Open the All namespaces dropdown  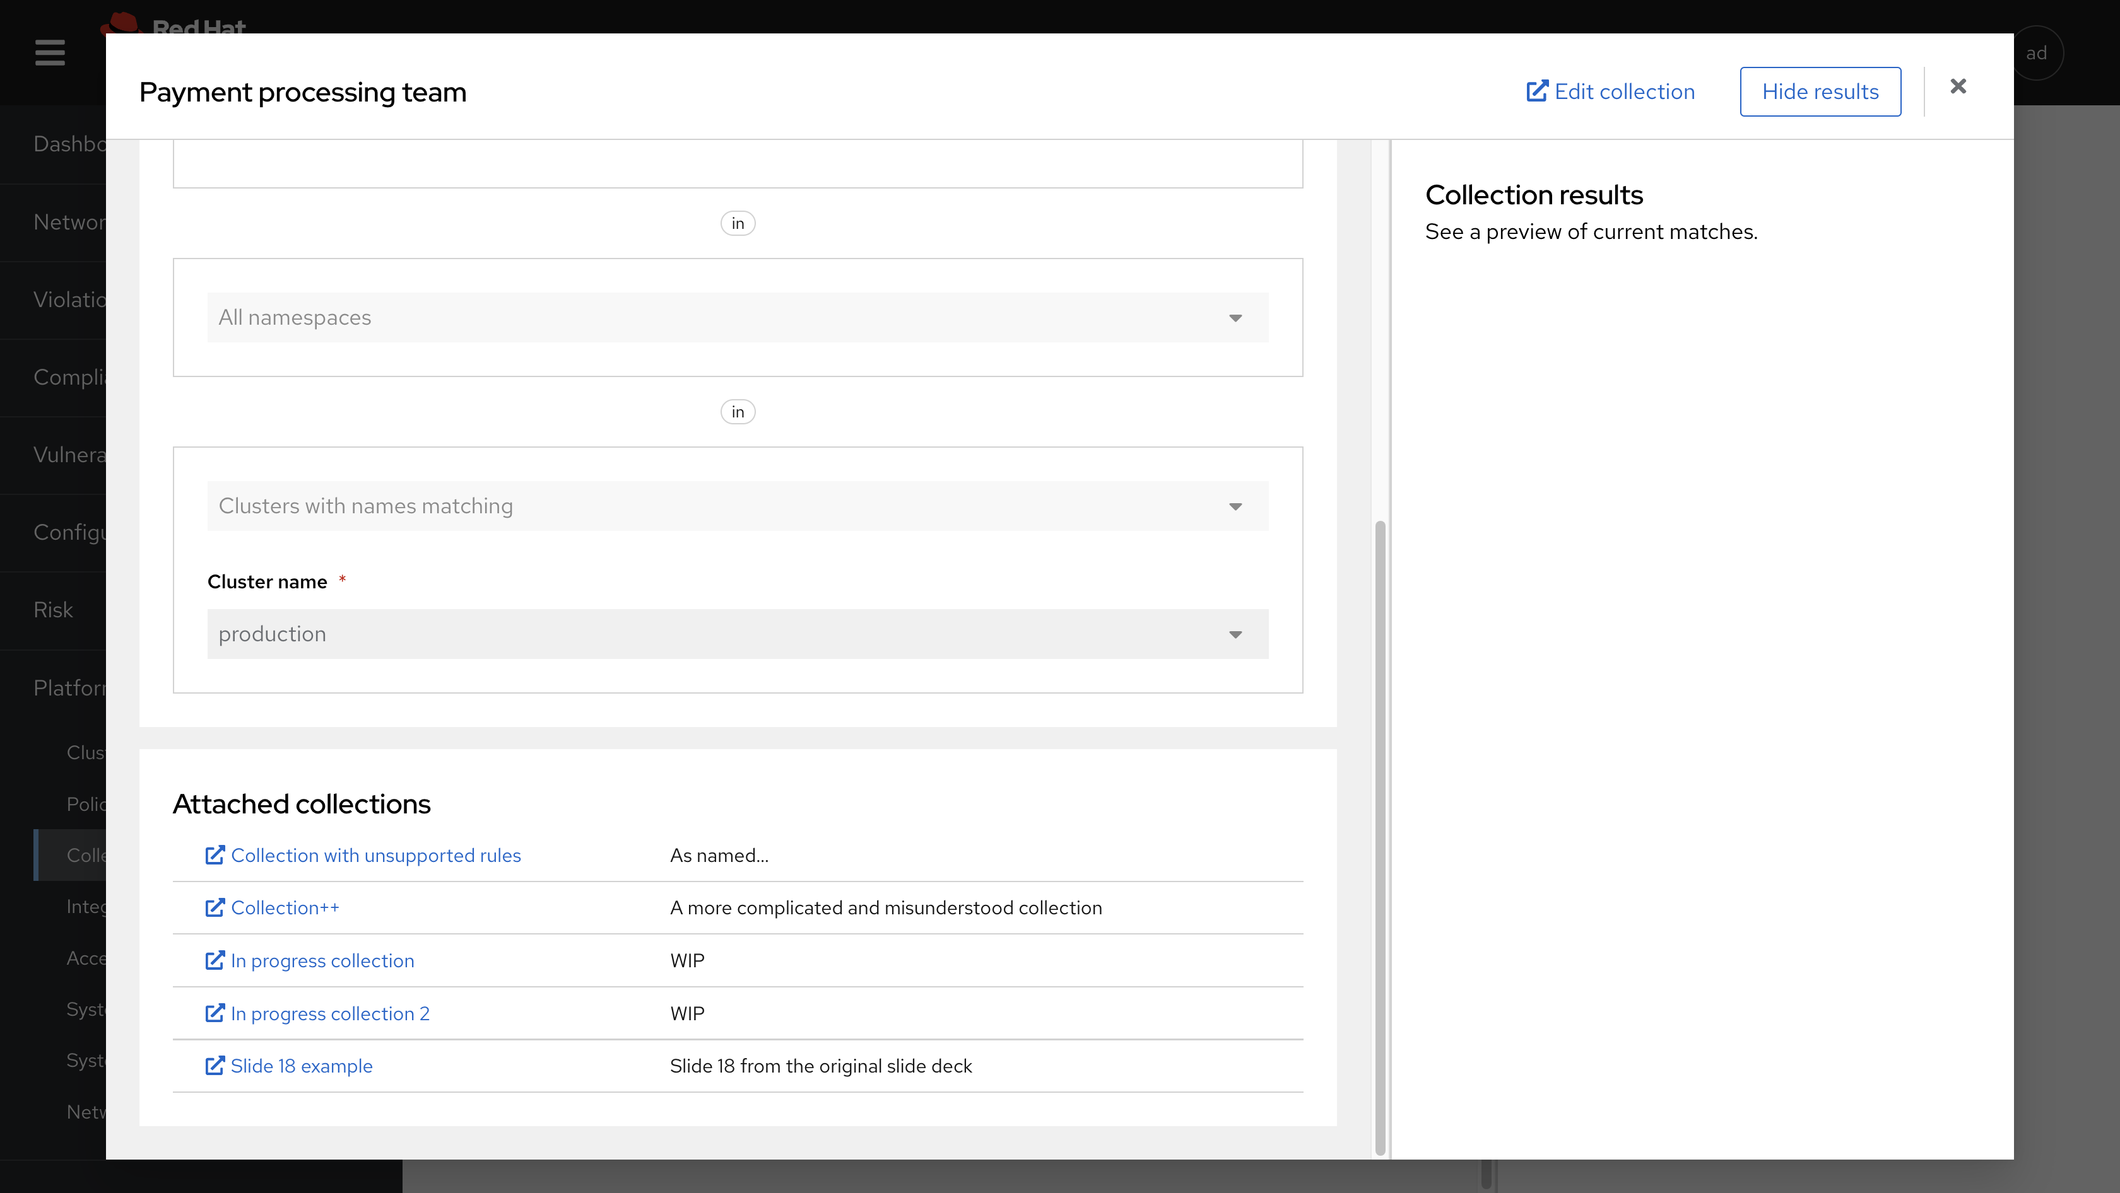tap(736, 317)
